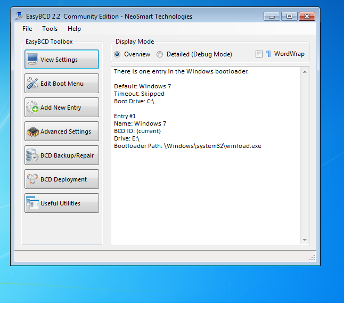The width and height of the screenshot is (344, 322).
Task: Click the EasyBCD title bar app icon
Action: pos(19,16)
